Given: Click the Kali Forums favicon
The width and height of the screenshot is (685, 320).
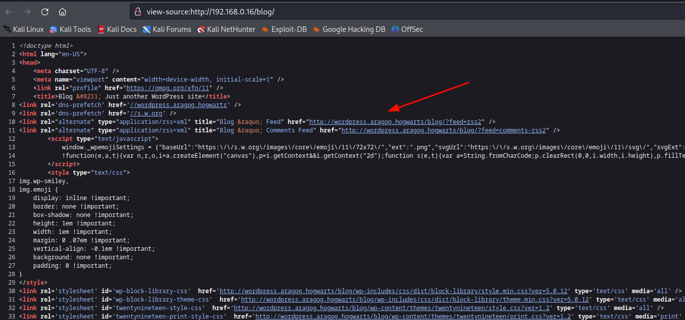Looking at the screenshot, I should click(x=147, y=29).
